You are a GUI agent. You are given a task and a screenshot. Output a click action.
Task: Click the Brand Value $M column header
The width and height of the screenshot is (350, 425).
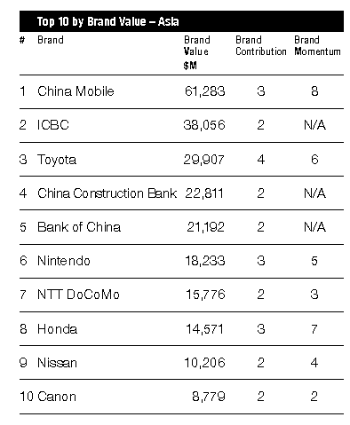click(197, 52)
